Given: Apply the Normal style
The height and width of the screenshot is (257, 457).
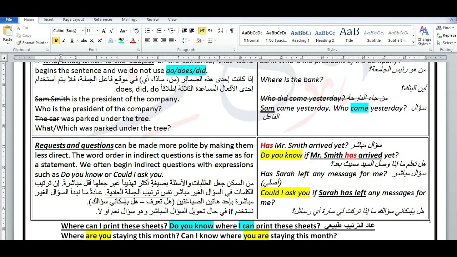Looking at the screenshot, I should [x=252, y=36].
